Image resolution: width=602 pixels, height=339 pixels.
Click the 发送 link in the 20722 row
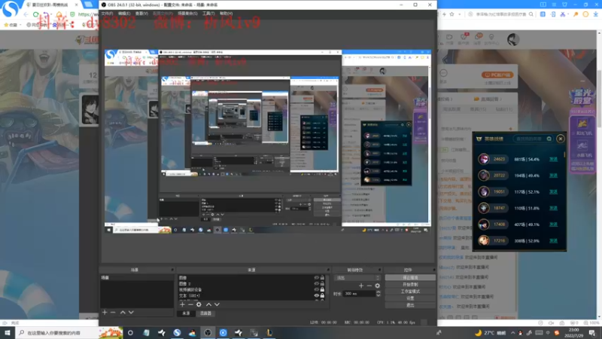click(553, 176)
